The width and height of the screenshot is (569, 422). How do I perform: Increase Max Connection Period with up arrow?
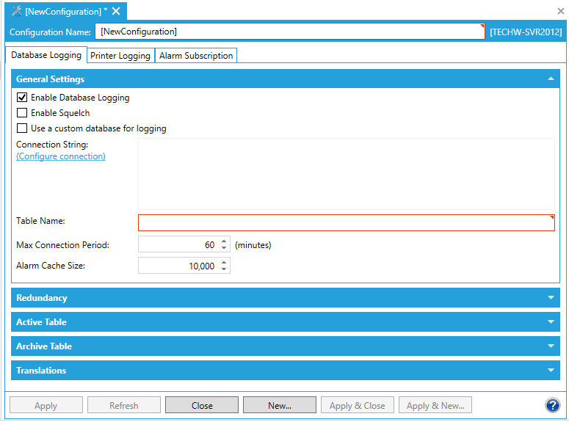[225, 241]
